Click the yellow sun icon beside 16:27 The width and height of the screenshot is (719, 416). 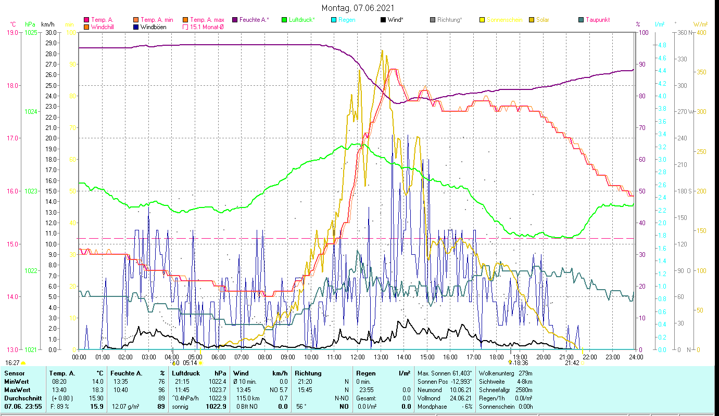click(x=23, y=363)
